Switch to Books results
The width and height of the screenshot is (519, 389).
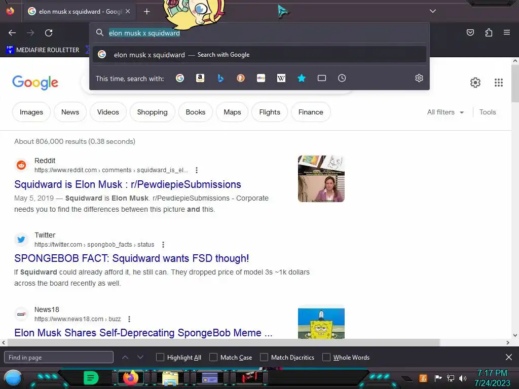tap(196, 112)
